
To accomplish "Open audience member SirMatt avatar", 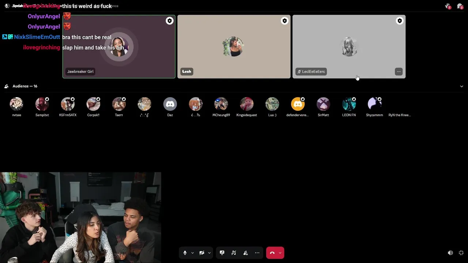I will 323,104.
